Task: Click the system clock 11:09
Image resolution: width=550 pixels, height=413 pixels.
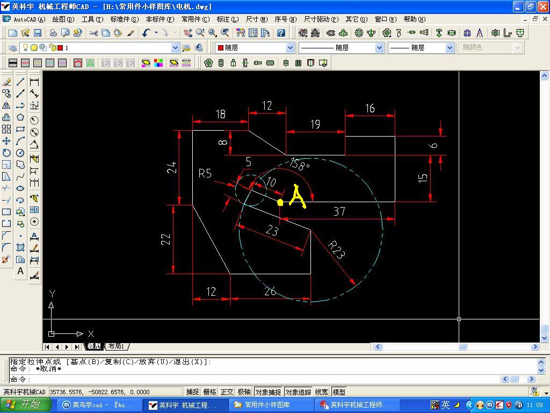Action: [x=534, y=405]
